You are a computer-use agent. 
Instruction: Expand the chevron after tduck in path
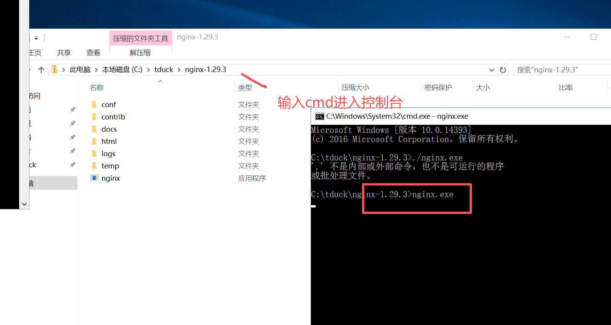tap(179, 70)
